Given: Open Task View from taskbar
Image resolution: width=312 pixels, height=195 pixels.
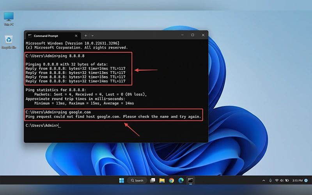Looking at the screenshot, I should point(152,181).
